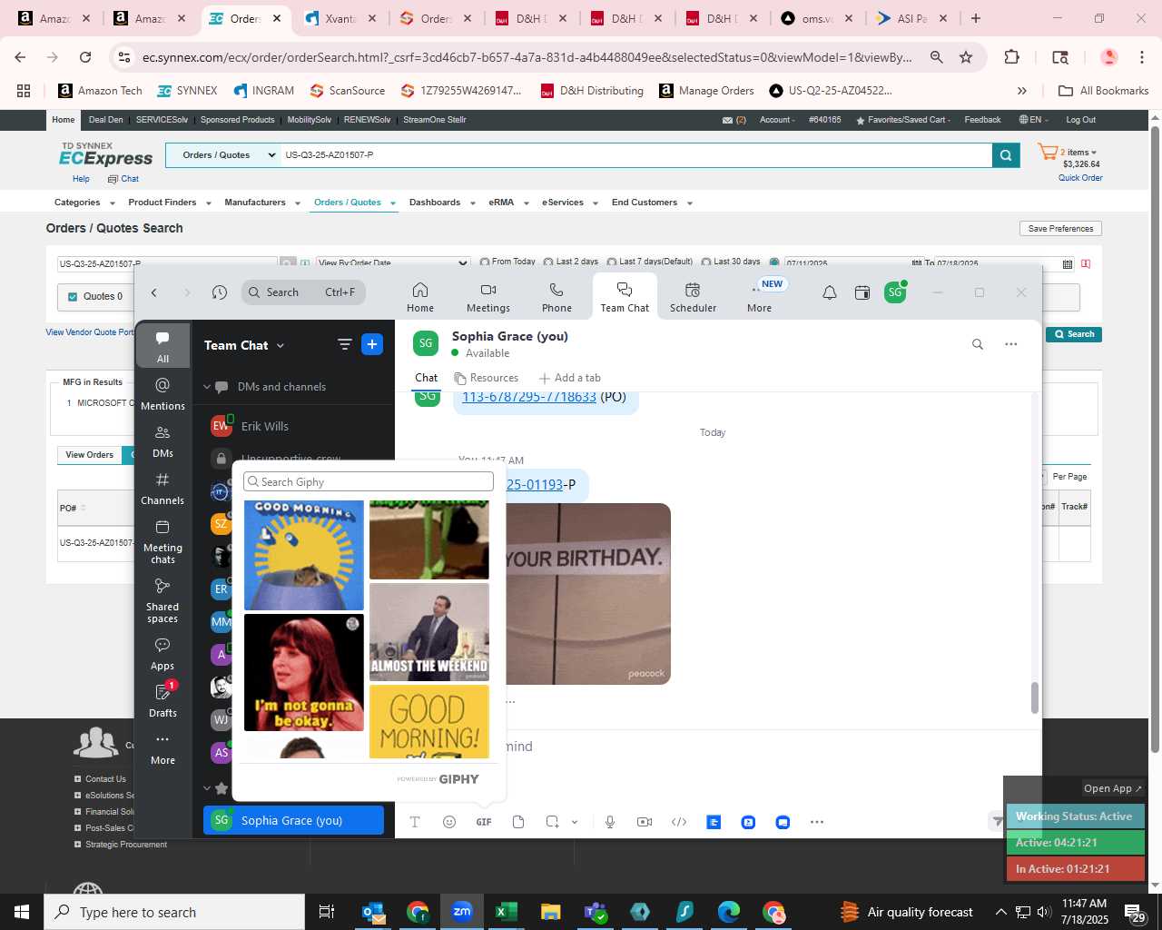Open the Zoom calendar icon
Image resolution: width=1162 pixels, height=930 pixels.
point(862,292)
